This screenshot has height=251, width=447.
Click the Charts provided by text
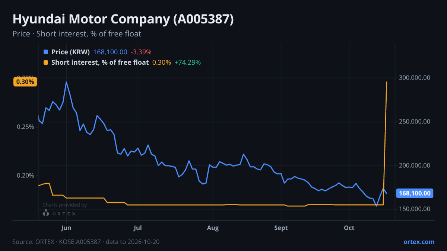(64, 205)
